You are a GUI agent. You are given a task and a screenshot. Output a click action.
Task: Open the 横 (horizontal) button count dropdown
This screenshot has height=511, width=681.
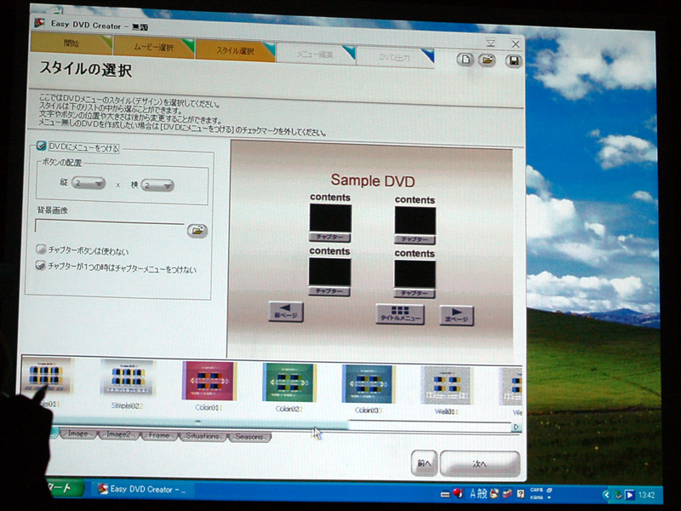click(x=157, y=185)
